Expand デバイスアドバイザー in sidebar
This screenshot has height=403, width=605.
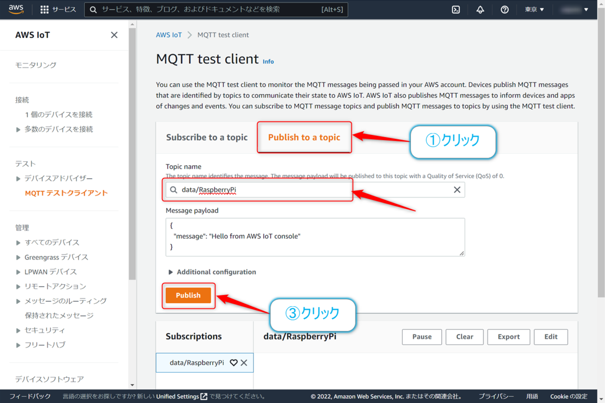19,179
